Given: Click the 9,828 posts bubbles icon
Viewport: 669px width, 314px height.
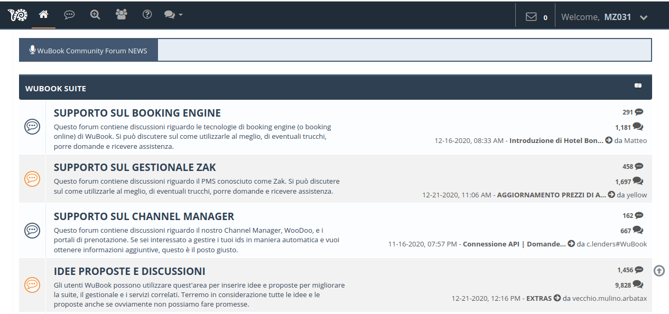Looking at the screenshot, I should tap(638, 284).
